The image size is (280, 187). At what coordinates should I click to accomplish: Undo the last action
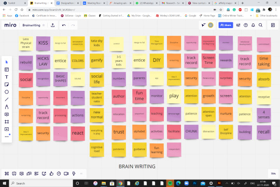(x=64, y=25)
